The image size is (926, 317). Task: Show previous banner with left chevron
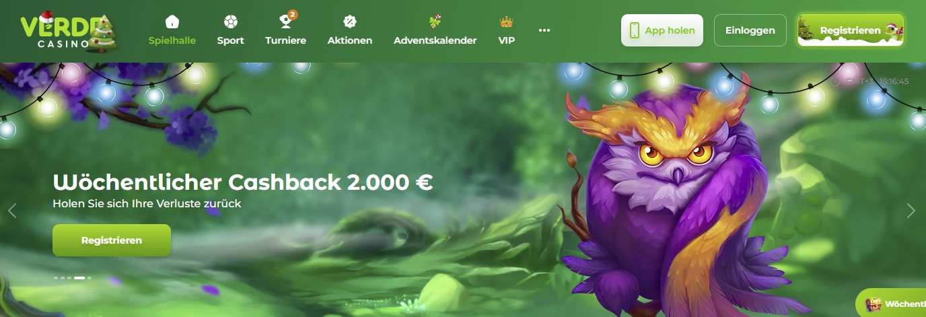(12, 211)
